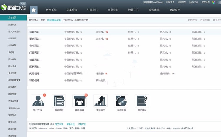Click the 网站首页 top link

[x=170, y=2]
